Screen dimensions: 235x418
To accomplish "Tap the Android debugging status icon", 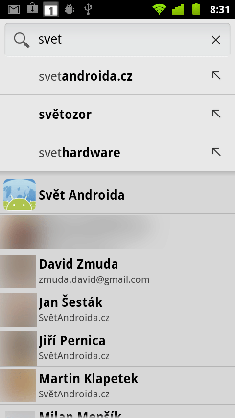I will coord(70,9).
